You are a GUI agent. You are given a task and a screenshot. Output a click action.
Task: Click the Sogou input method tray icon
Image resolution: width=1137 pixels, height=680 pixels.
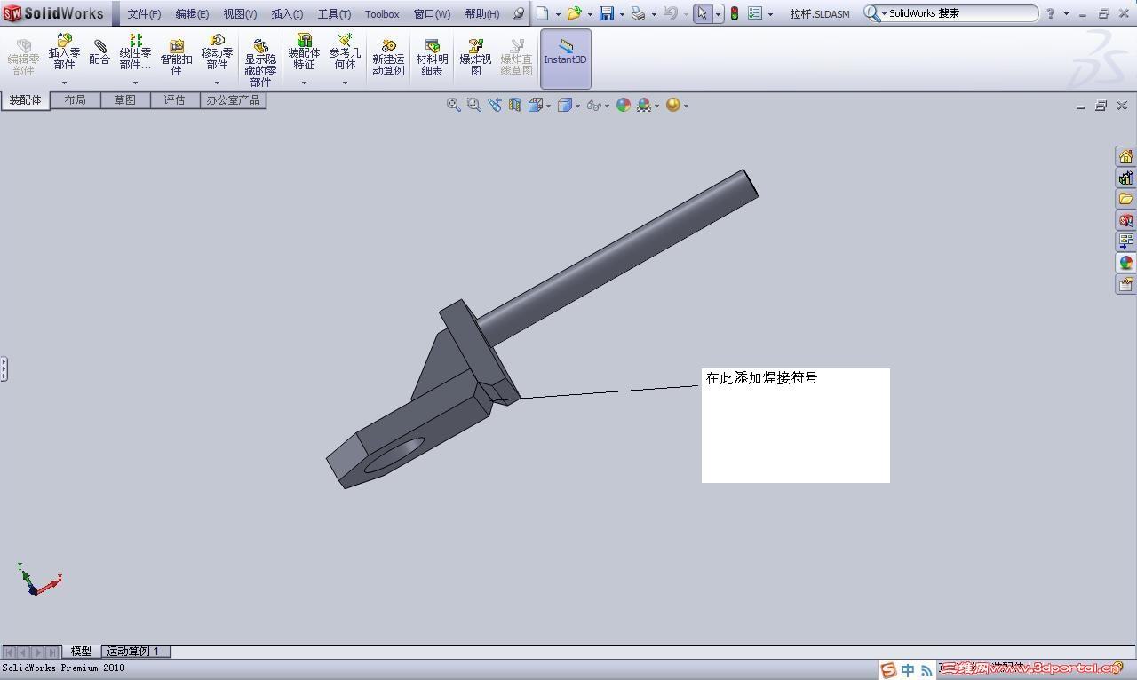point(888,670)
